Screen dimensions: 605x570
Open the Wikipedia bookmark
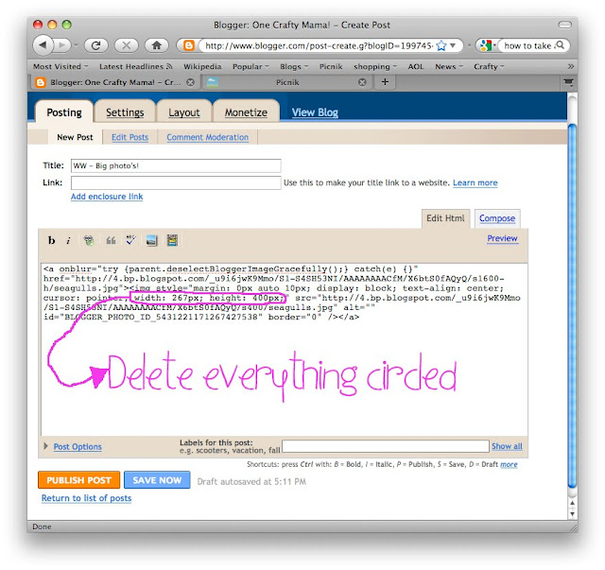tap(202, 66)
